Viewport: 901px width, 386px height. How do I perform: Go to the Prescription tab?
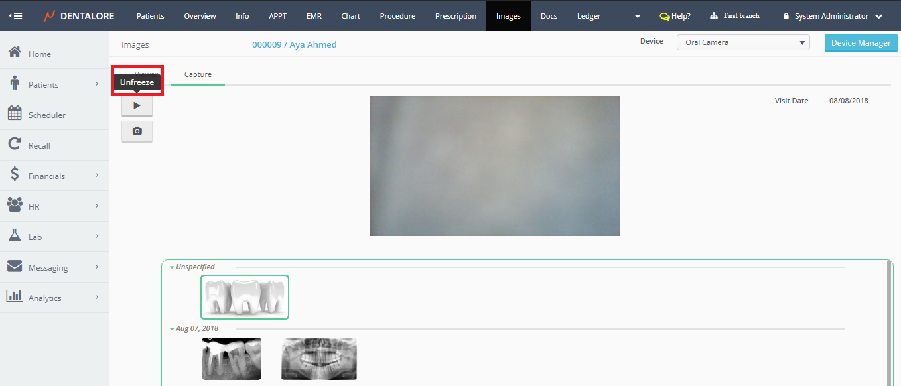(455, 16)
